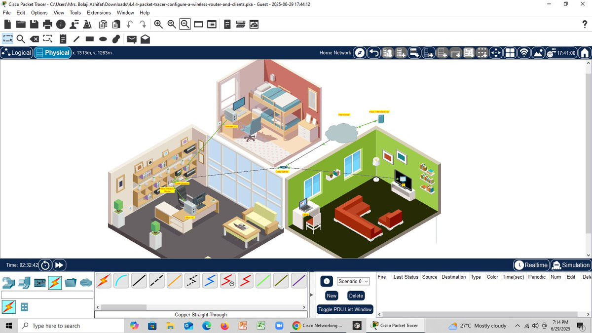Print using the printer toolbar icon
Viewport: 592px width, 333px height.
47,24
